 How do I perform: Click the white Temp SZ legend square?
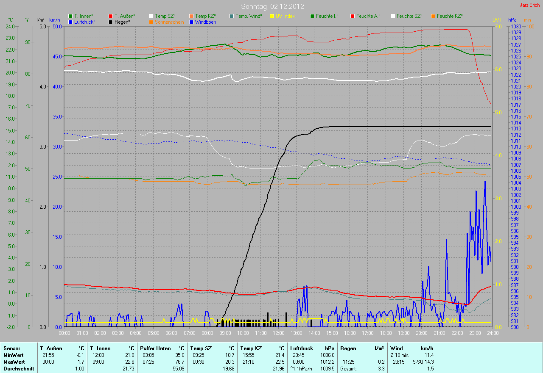point(151,16)
